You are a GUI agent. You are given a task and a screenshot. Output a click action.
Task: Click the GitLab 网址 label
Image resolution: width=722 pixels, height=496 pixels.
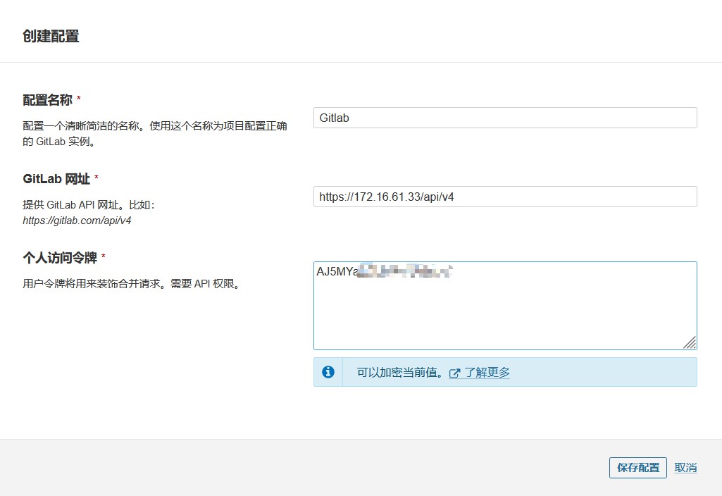coord(56,179)
